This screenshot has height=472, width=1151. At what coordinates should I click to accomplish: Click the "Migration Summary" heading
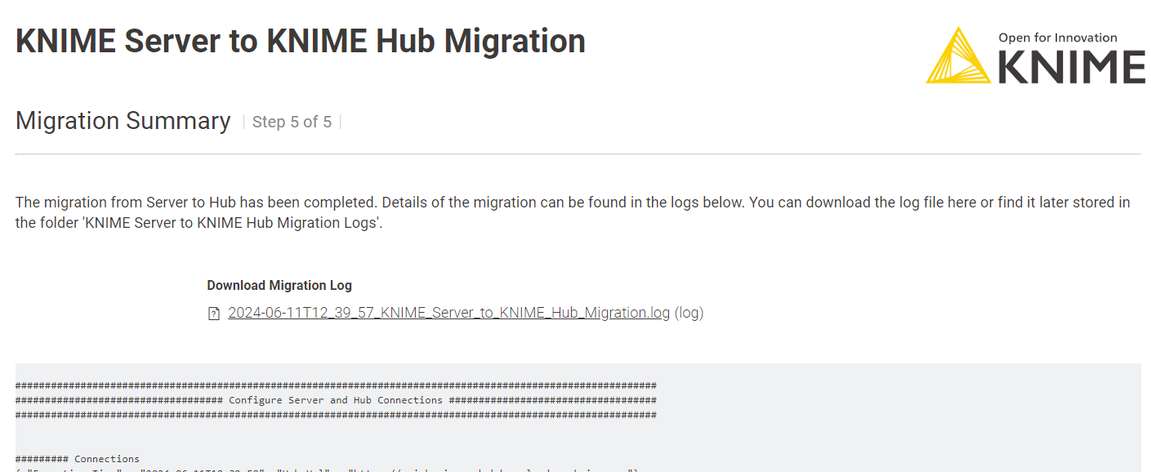point(123,121)
